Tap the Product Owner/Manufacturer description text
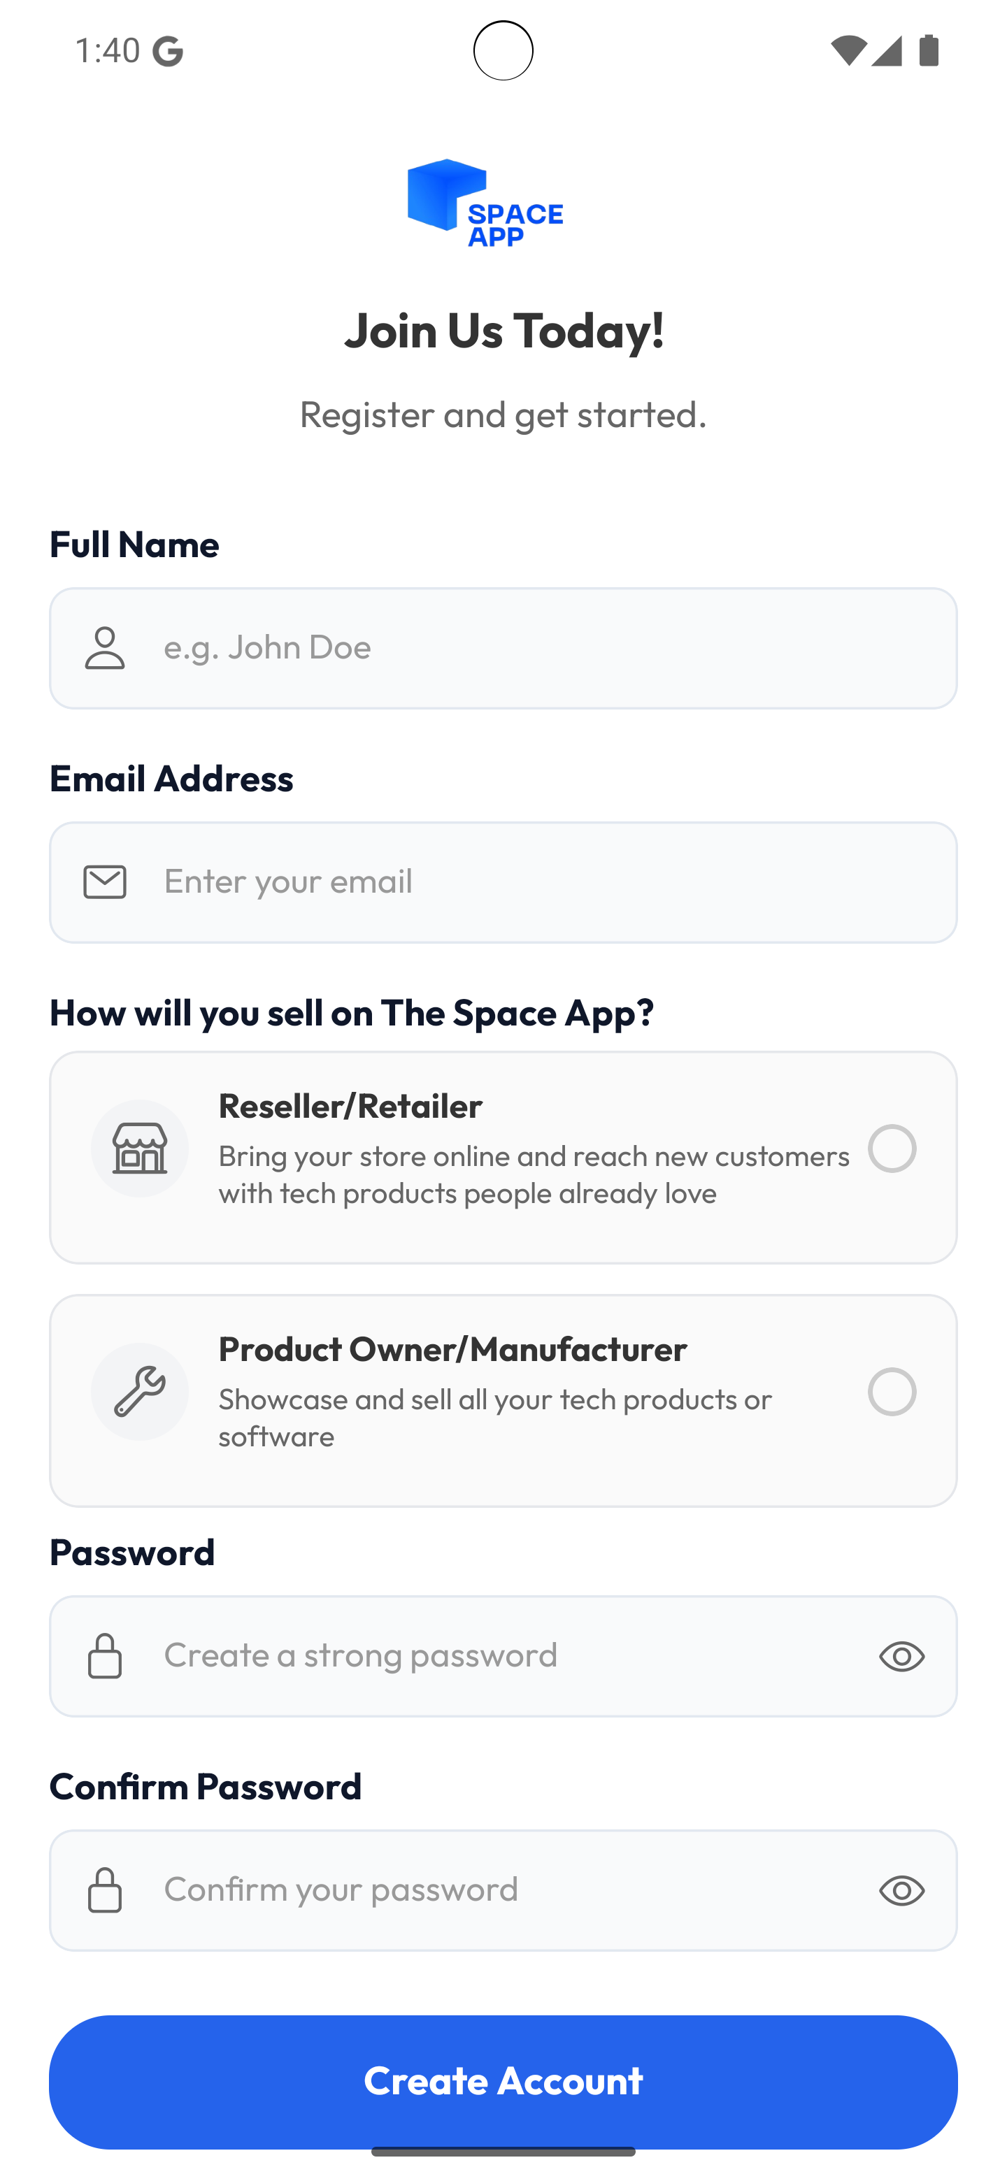Viewport: 1007px width, 2181px height. (495, 1418)
